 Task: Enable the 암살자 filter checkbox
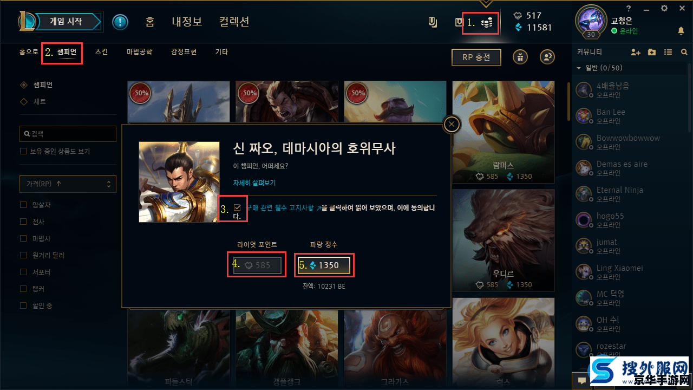point(23,205)
